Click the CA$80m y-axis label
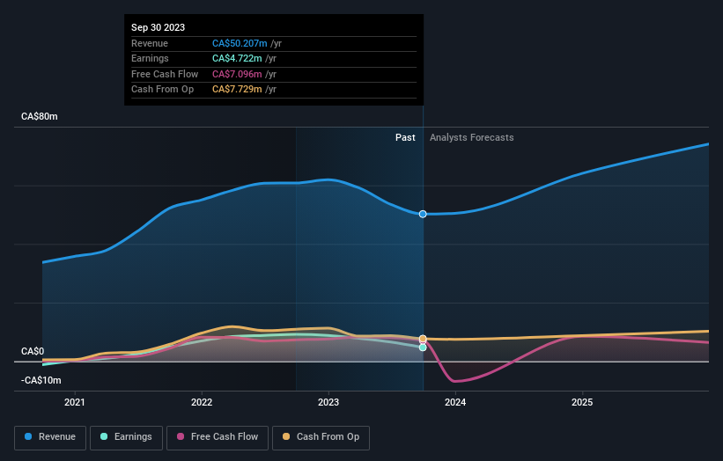723x461 pixels. (x=40, y=116)
